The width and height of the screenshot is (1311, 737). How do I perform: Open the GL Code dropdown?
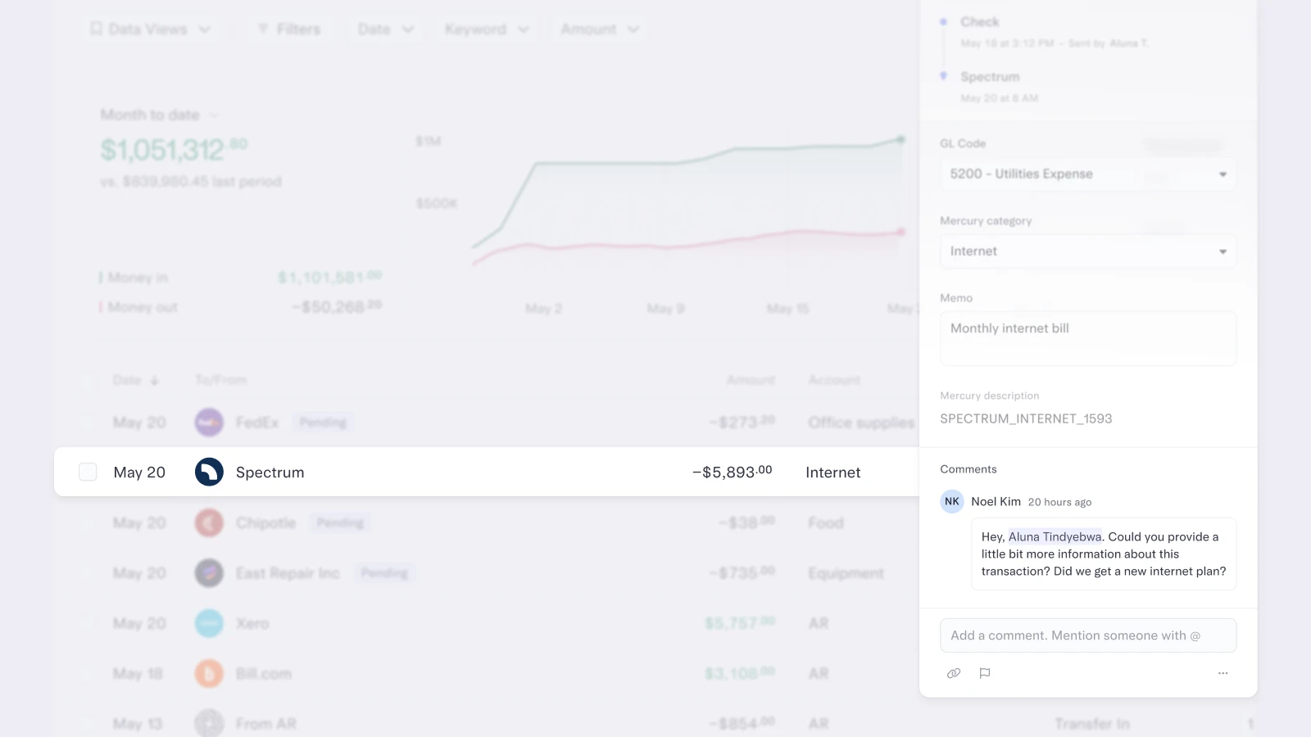pyautogui.click(x=1087, y=174)
